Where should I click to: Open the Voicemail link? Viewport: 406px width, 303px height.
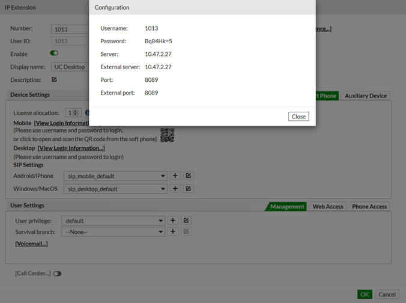[31, 243]
